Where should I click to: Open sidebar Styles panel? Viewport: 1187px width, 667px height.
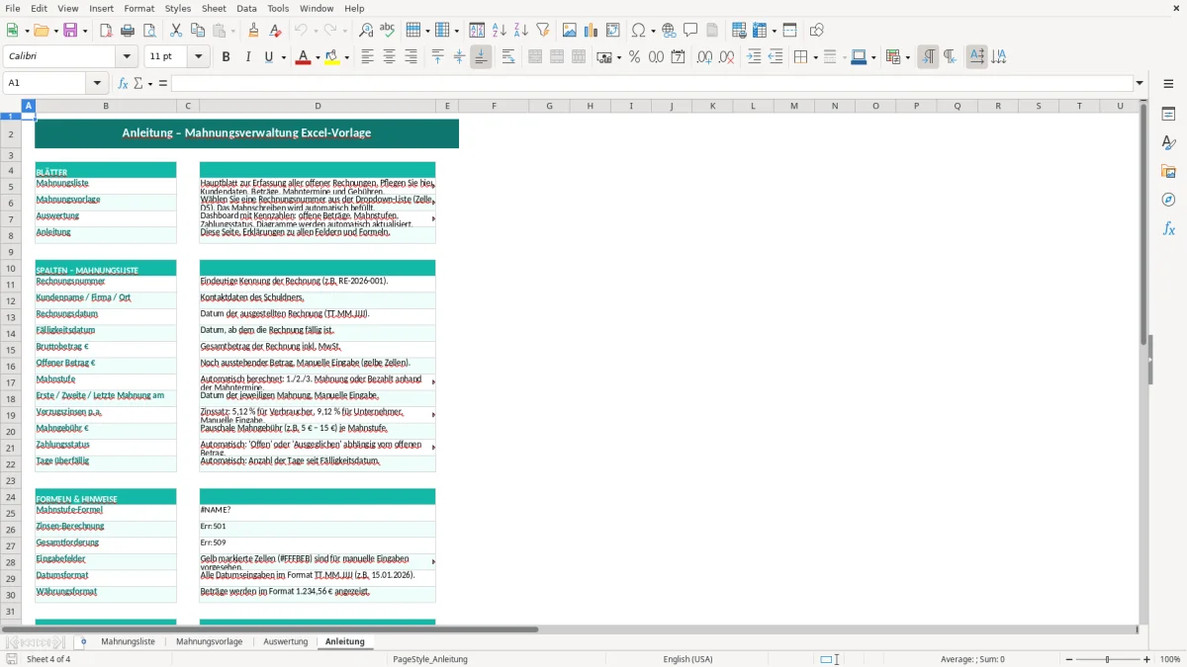coord(1168,143)
